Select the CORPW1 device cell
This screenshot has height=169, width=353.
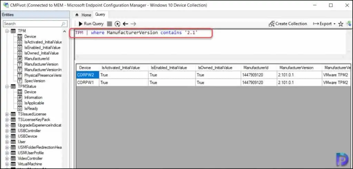point(88,83)
